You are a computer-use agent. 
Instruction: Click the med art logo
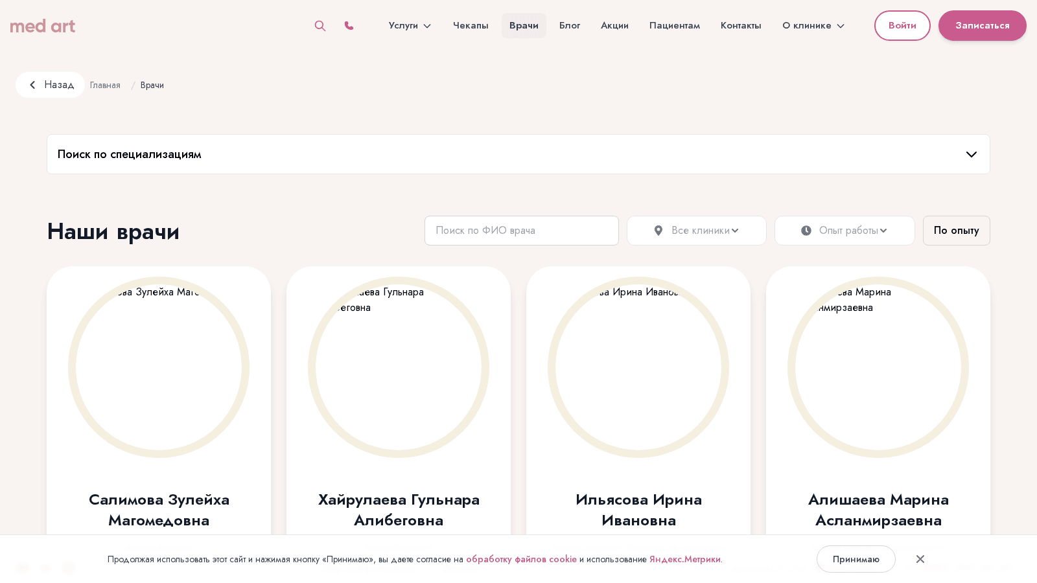tap(43, 26)
